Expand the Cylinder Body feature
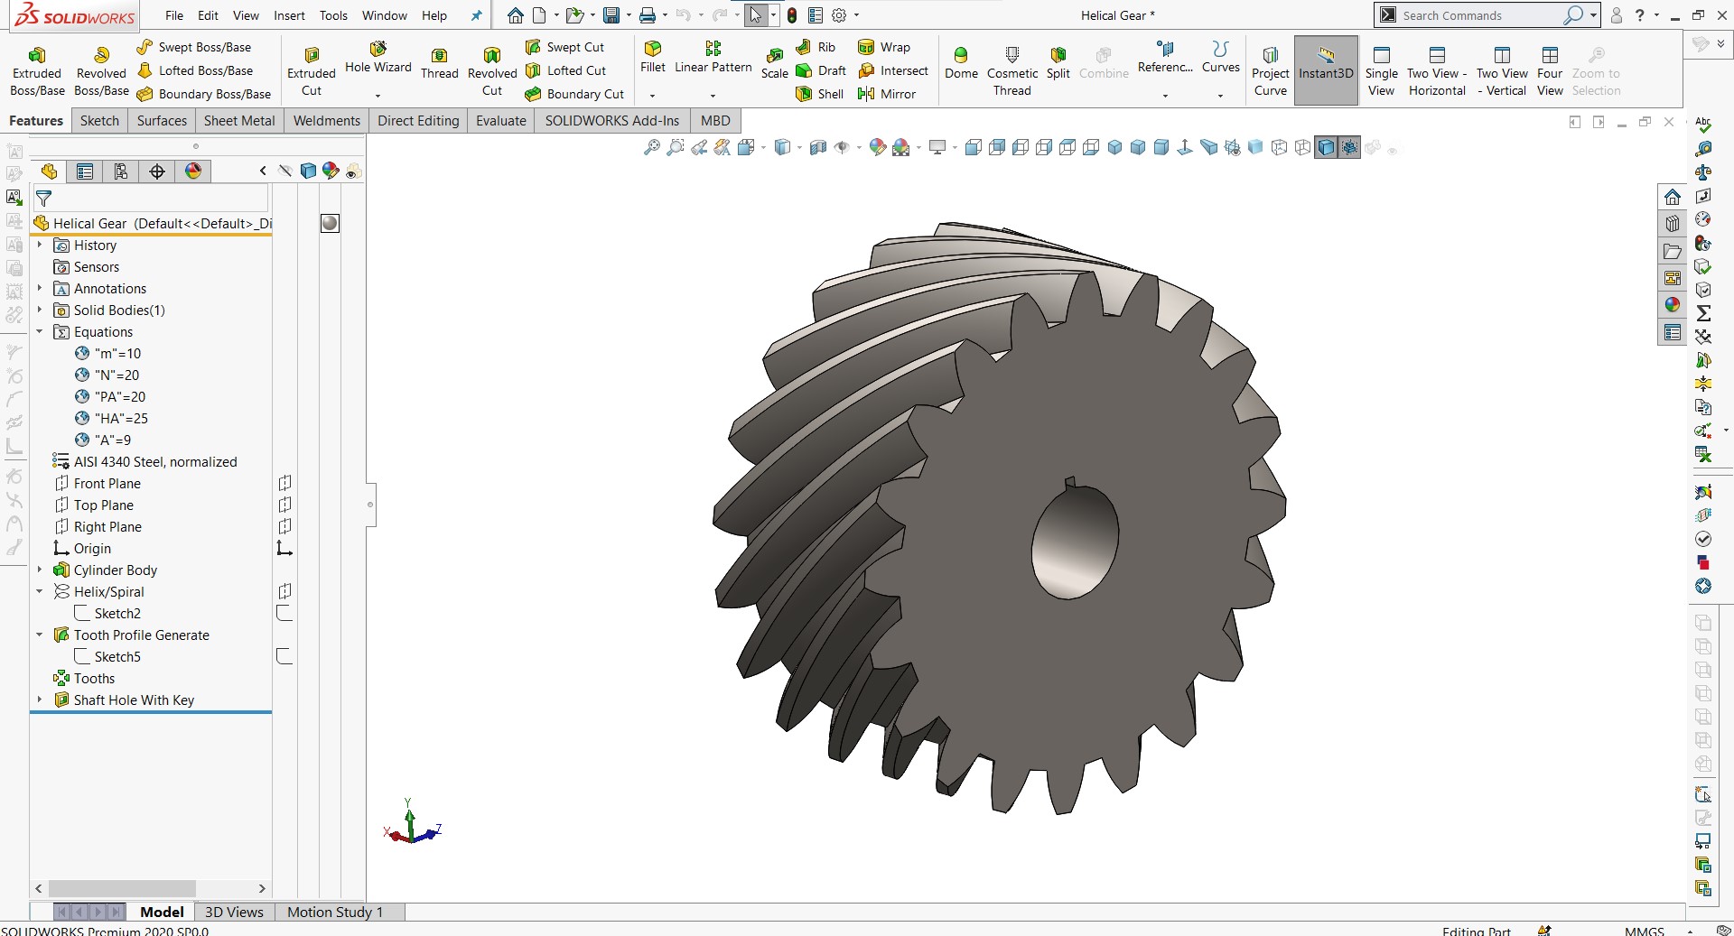1734x936 pixels. [x=40, y=570]
